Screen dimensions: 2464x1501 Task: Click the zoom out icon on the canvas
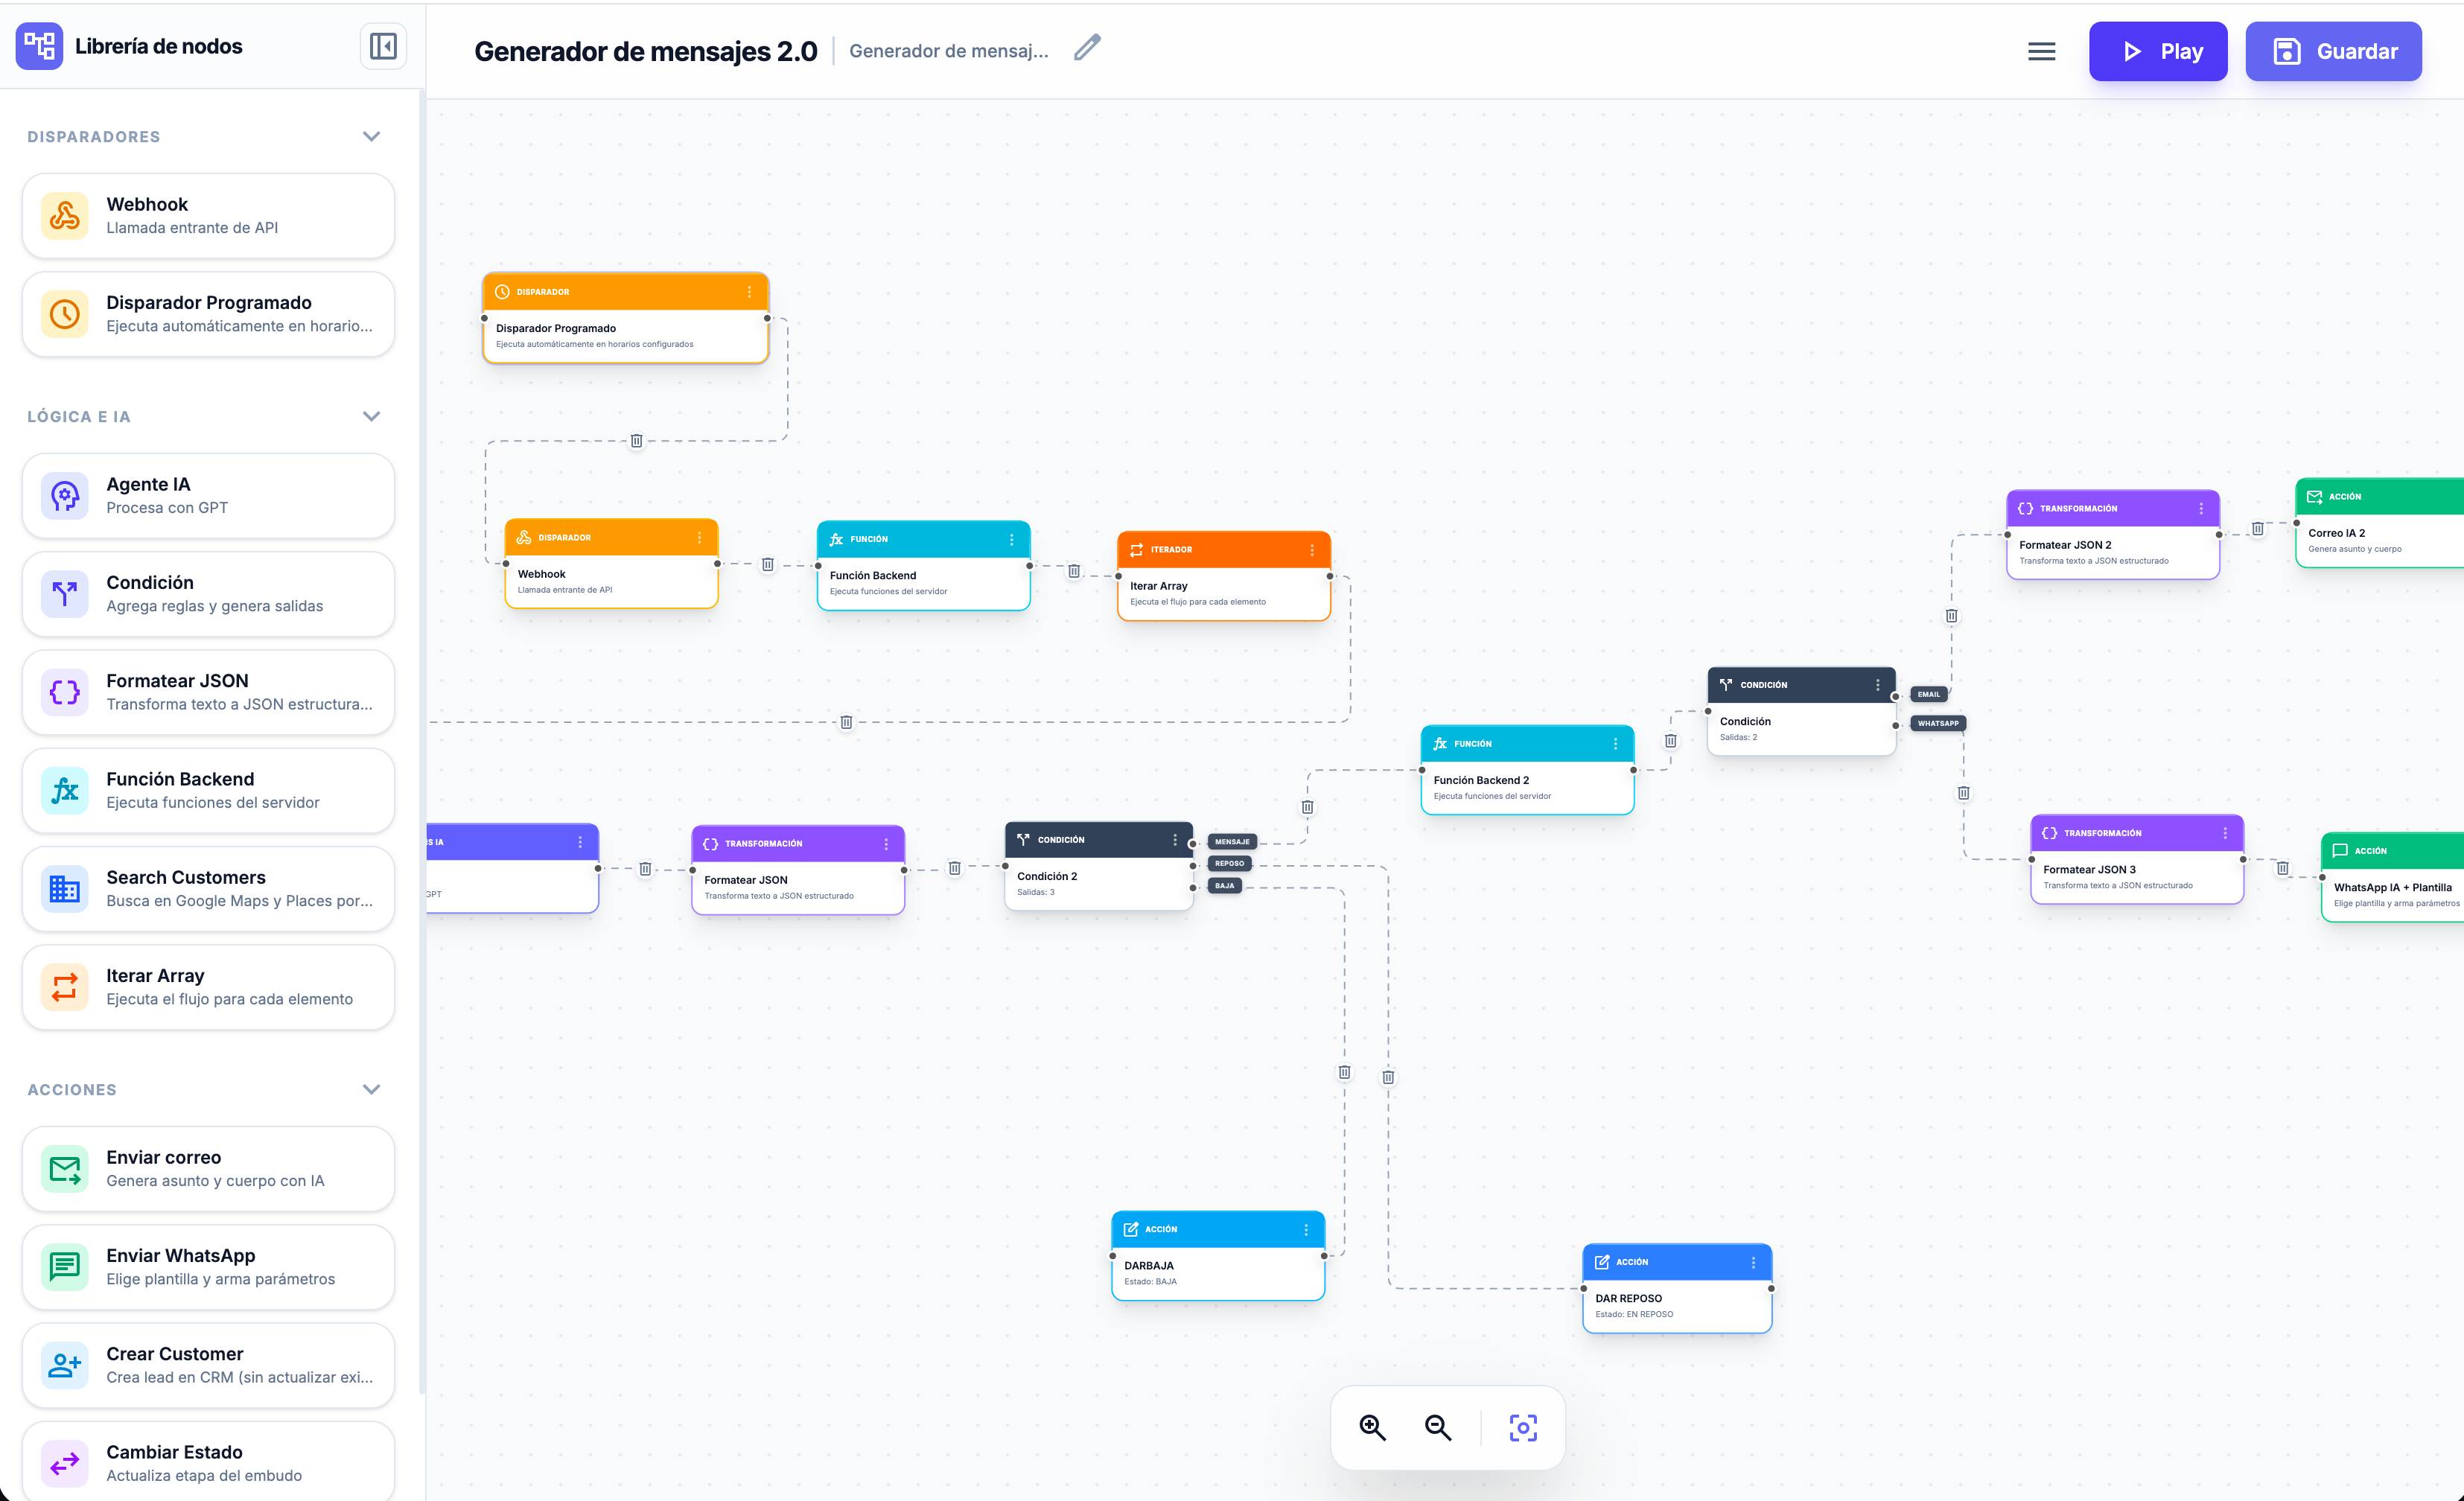coord(1437,1427)
